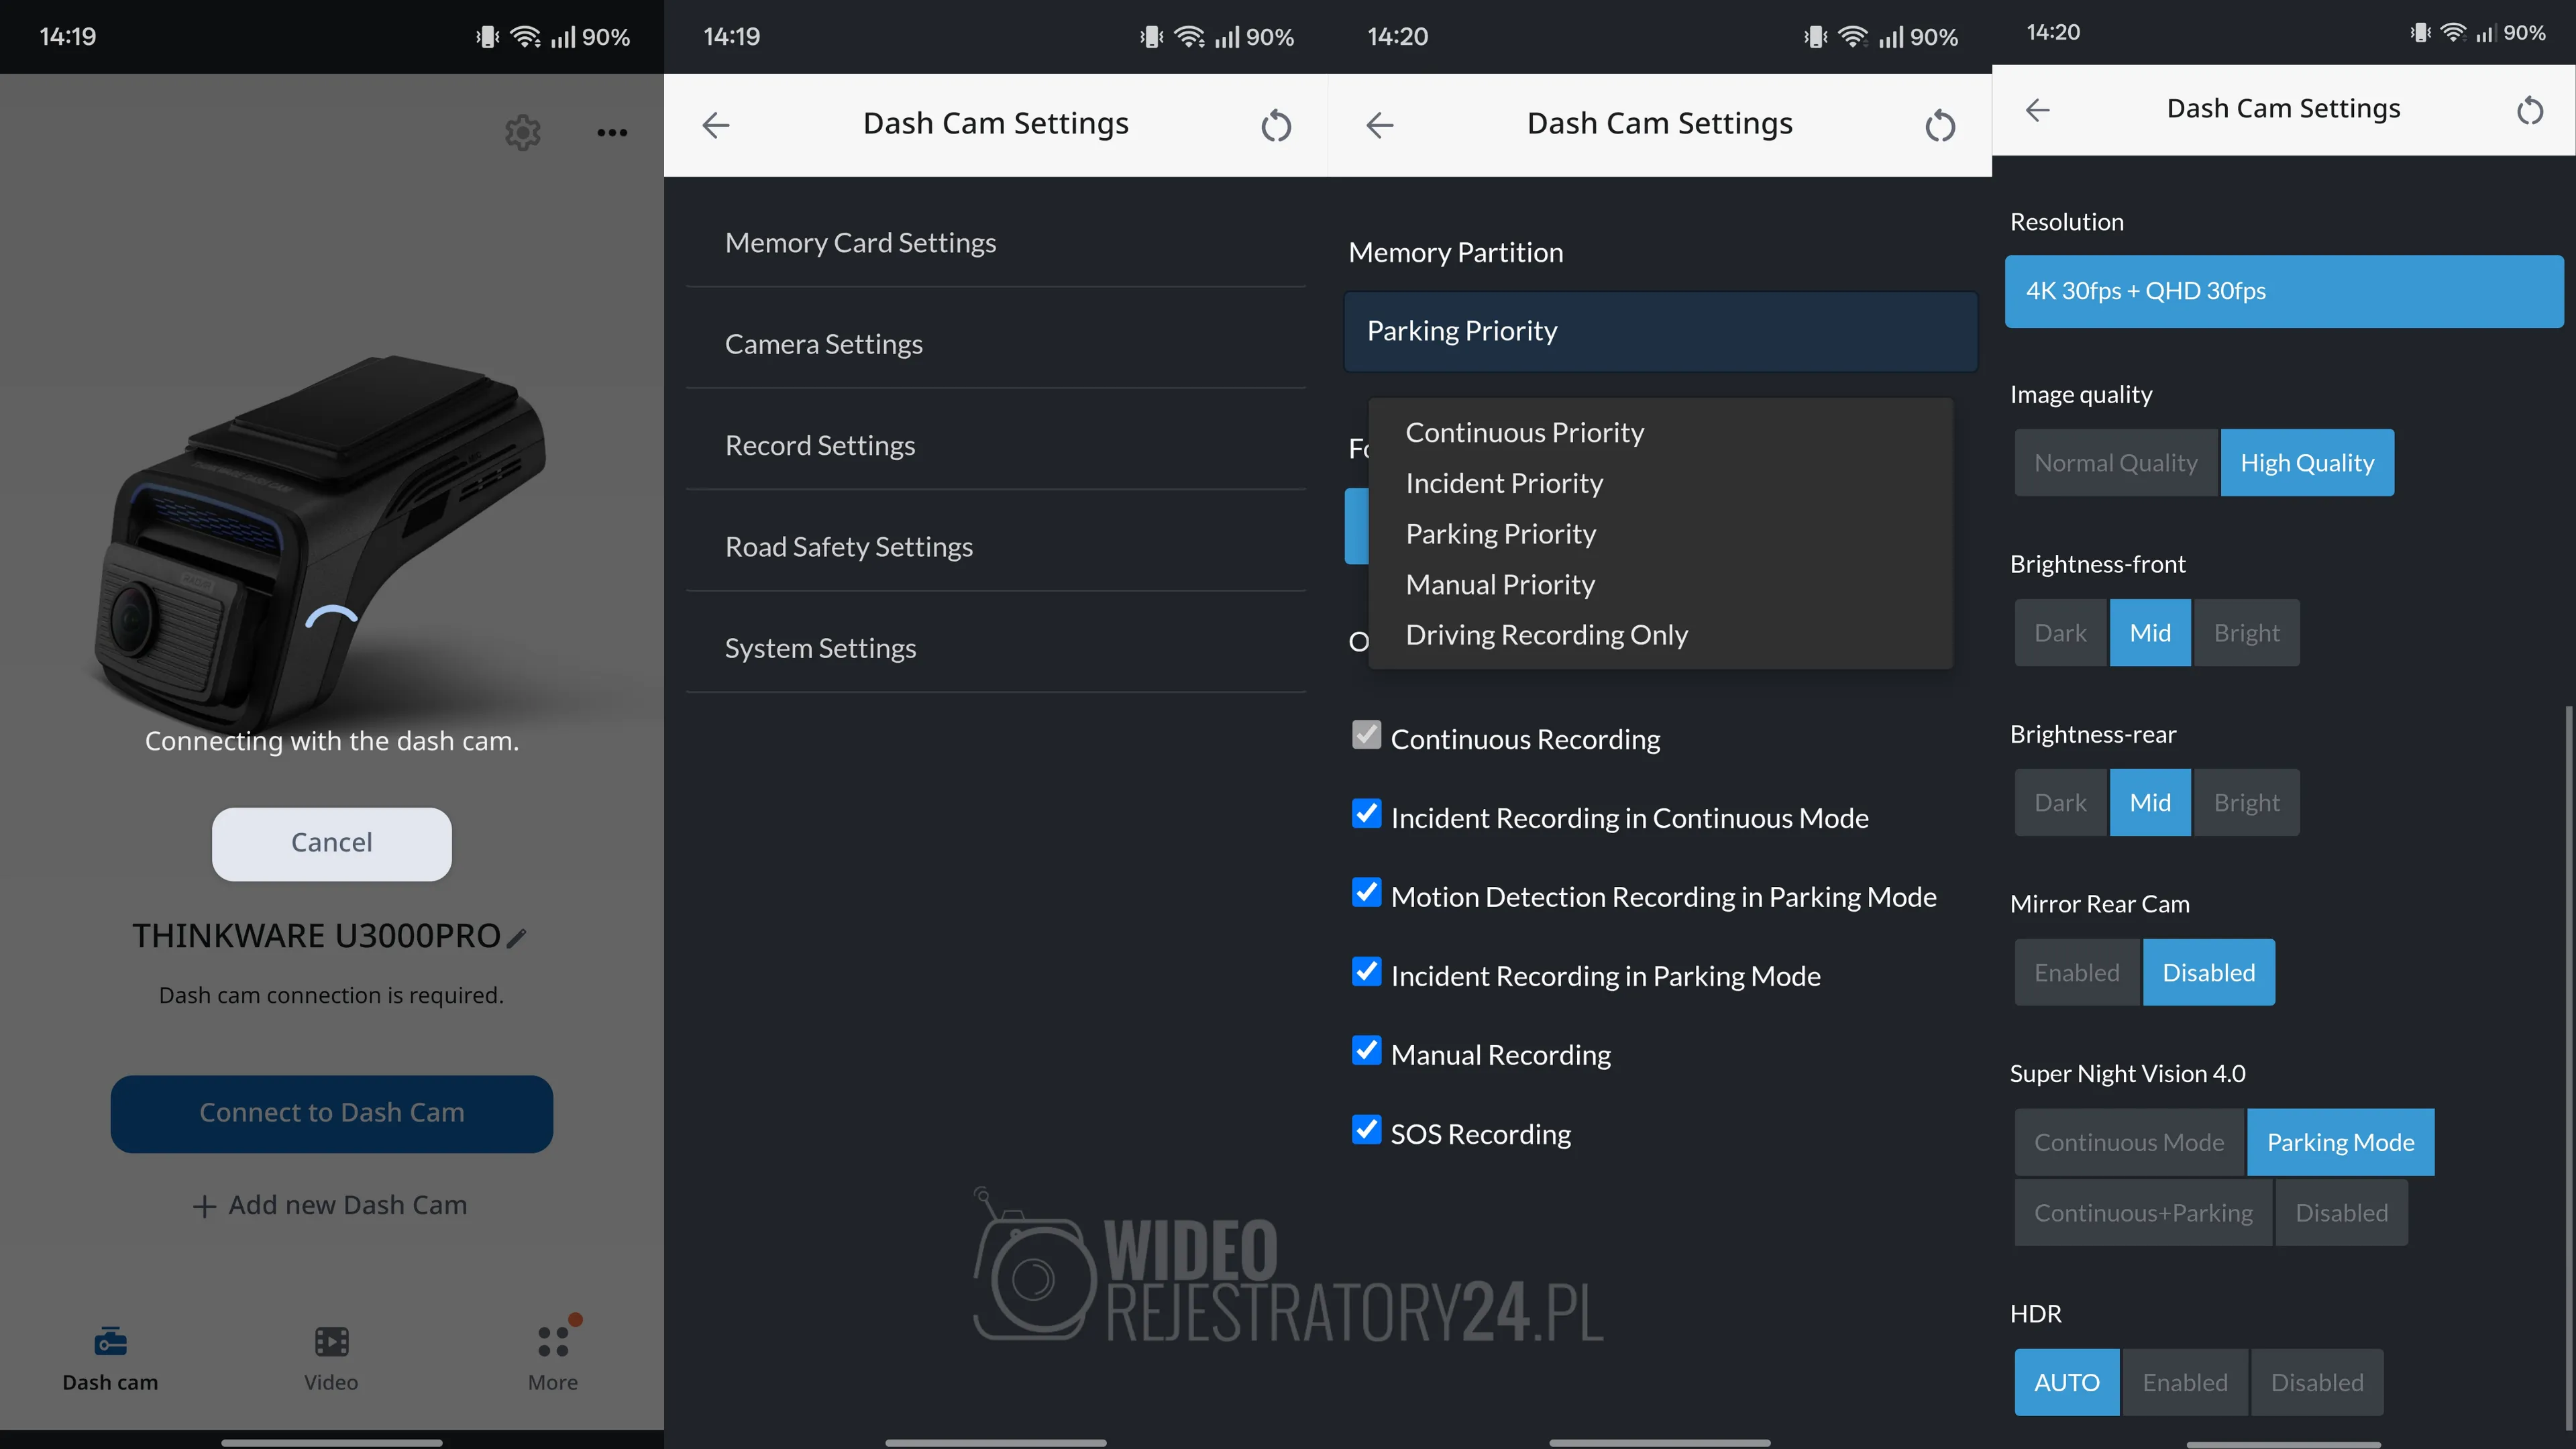Uncheck Incident Recording in Continuous Mode
The image size is (2576, 1449).
(1366, 814)
